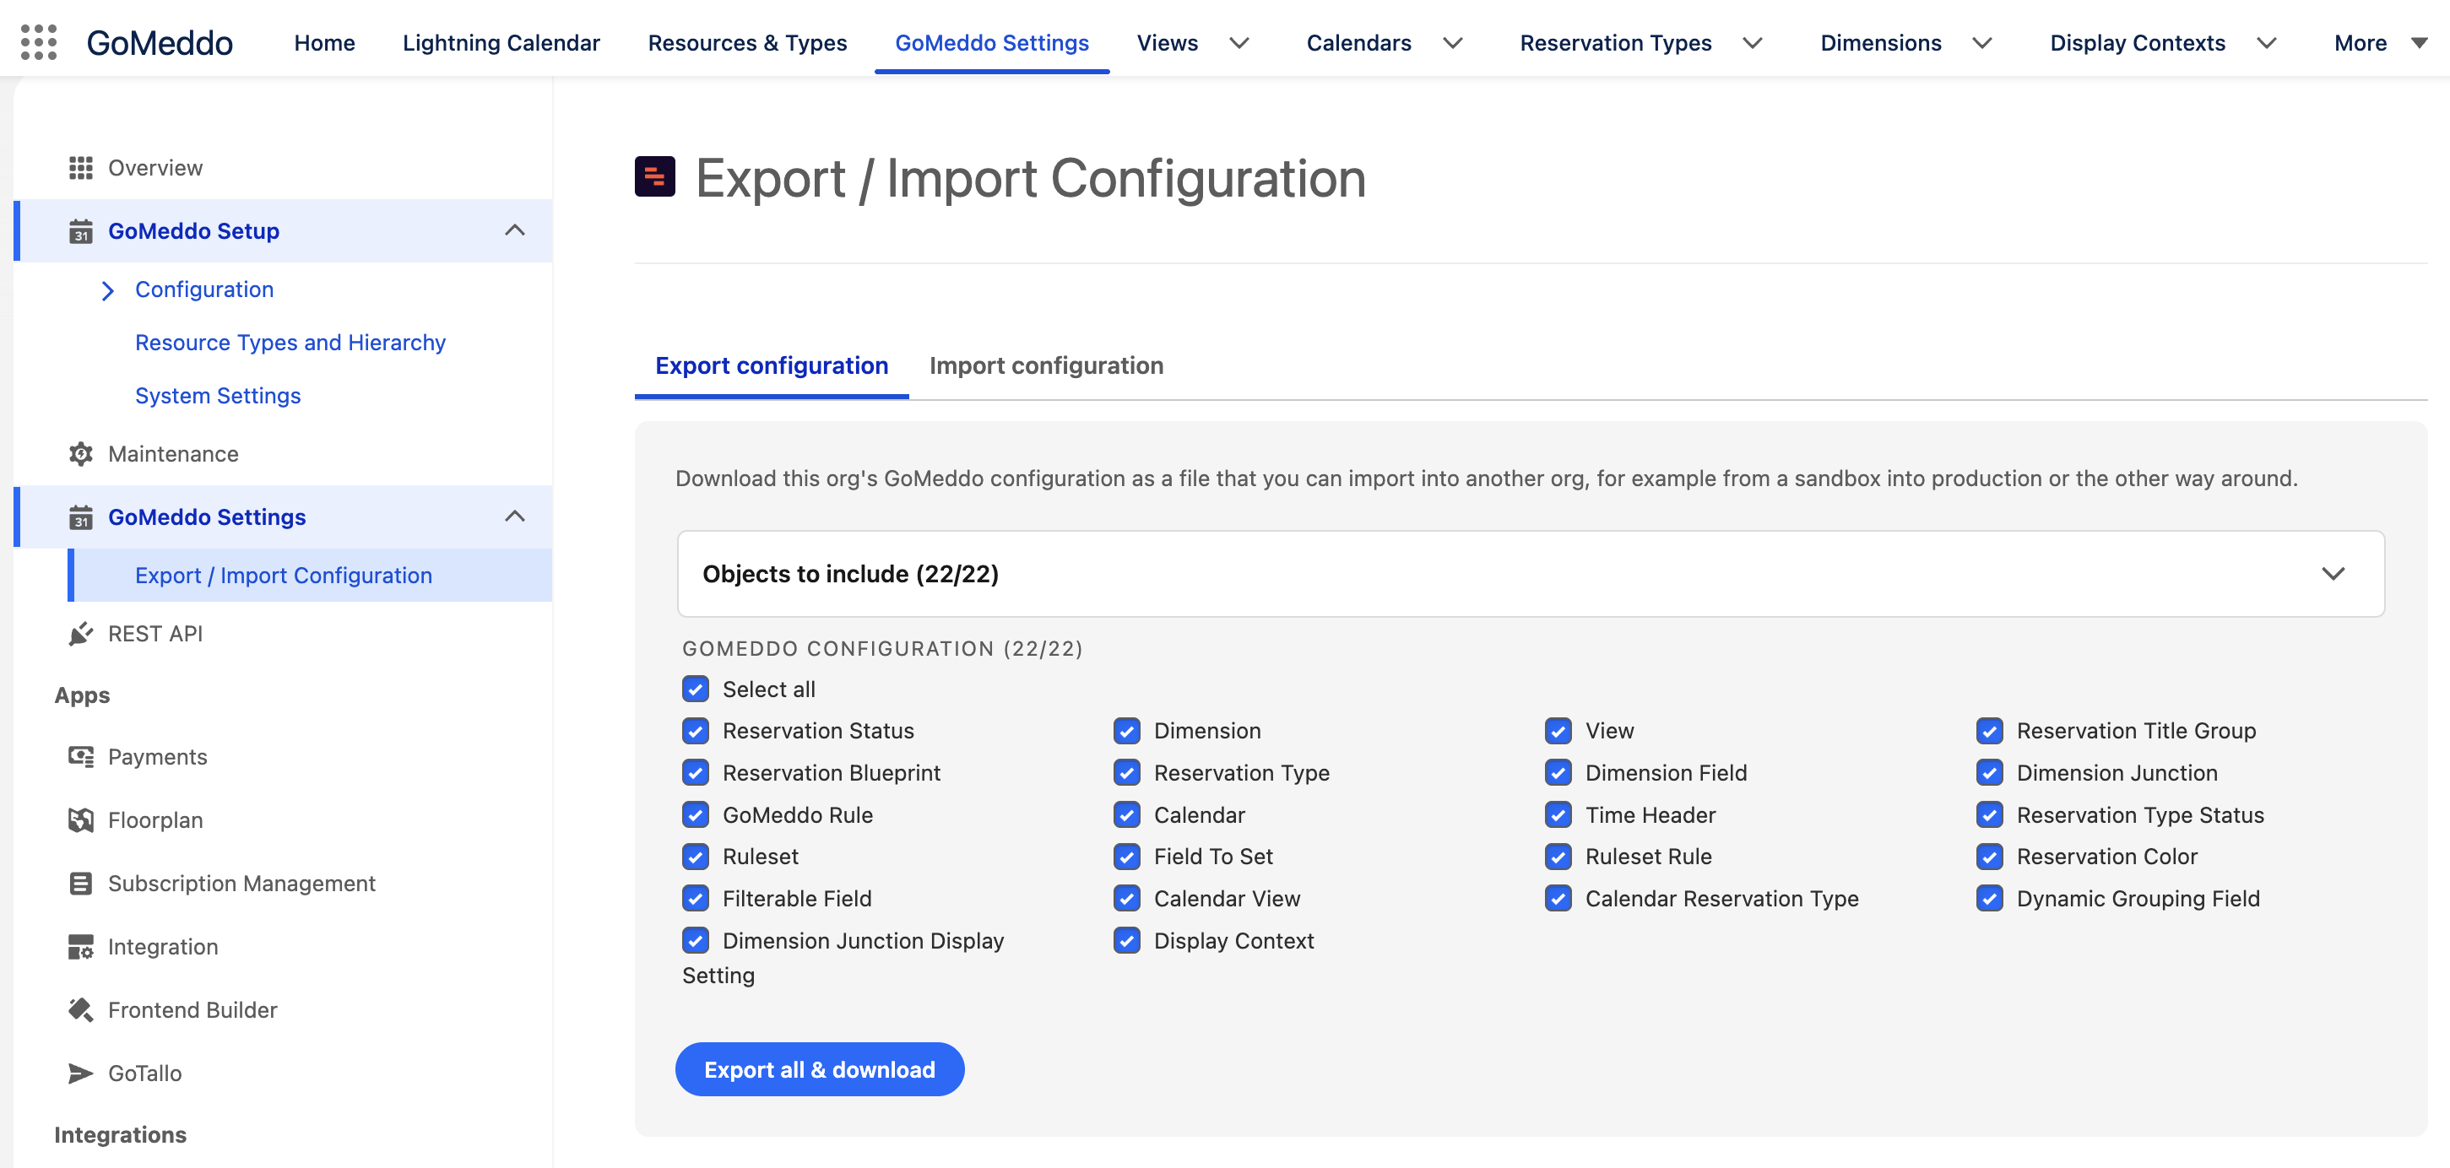The image size is (2450, 1168).
Task: Click the Reservation Types tab label
Action: (x=1615, y=43)
